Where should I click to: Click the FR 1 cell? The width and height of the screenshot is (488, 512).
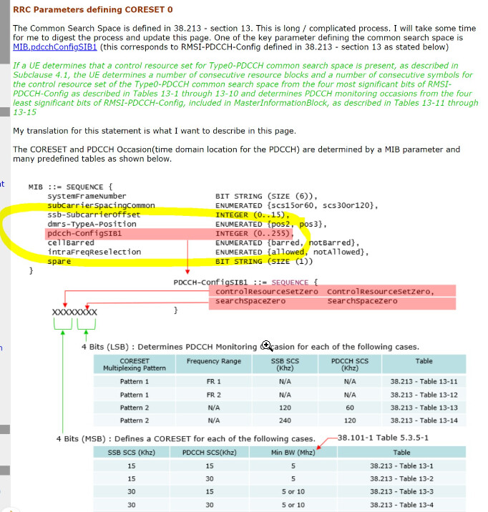[214, 382]
